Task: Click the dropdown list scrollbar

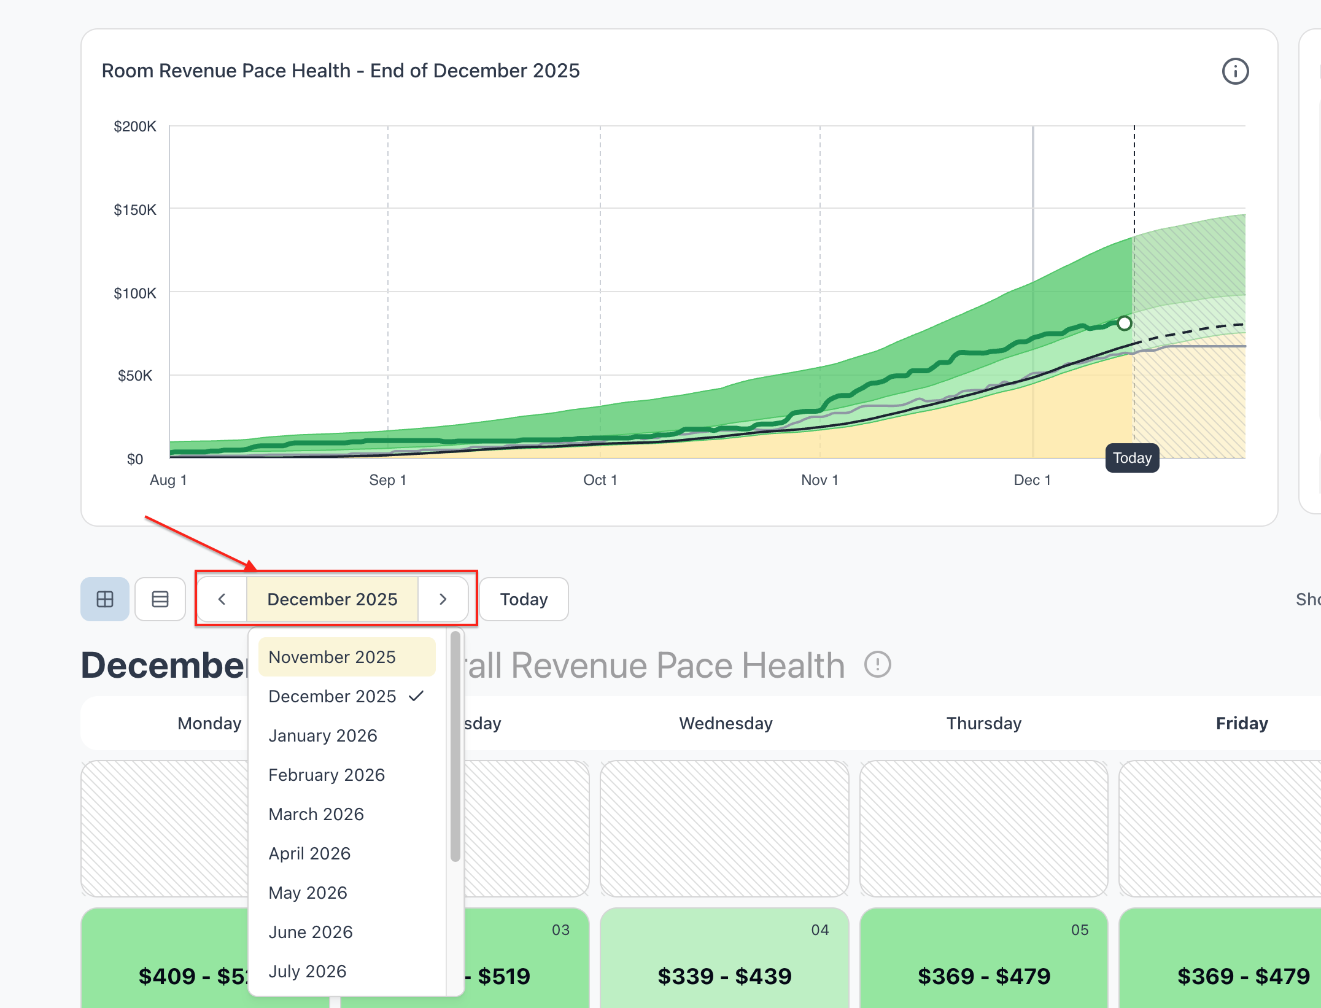Action: click(x=455, y=746)
